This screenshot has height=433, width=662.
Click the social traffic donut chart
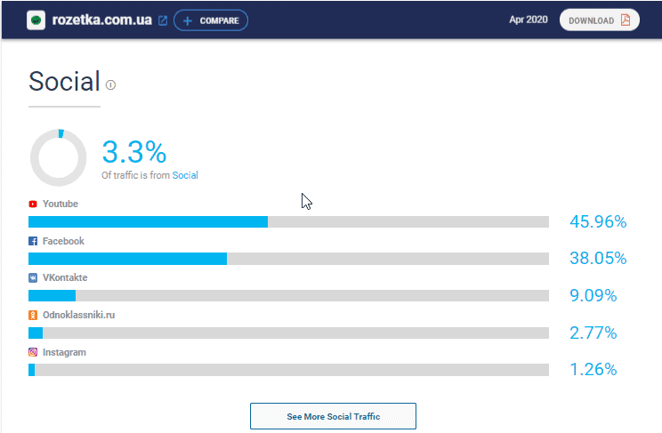coord(59,157)
